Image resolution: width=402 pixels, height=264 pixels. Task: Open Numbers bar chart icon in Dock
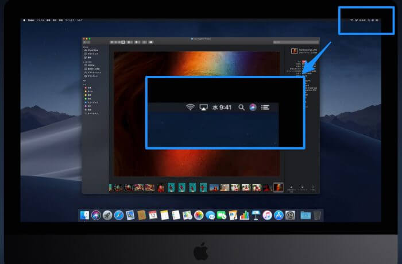(x=244, y=215)
